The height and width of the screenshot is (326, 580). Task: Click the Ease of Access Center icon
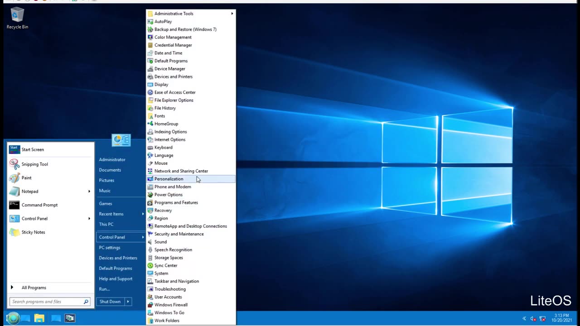click(150, 92)
